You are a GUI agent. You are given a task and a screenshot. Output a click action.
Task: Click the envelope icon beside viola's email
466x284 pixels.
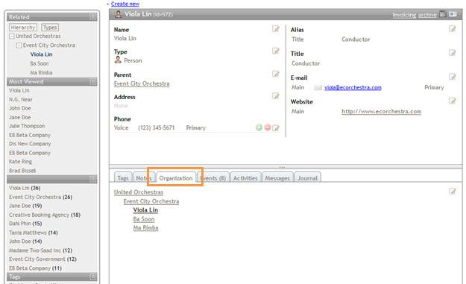(x=318, y=87)
